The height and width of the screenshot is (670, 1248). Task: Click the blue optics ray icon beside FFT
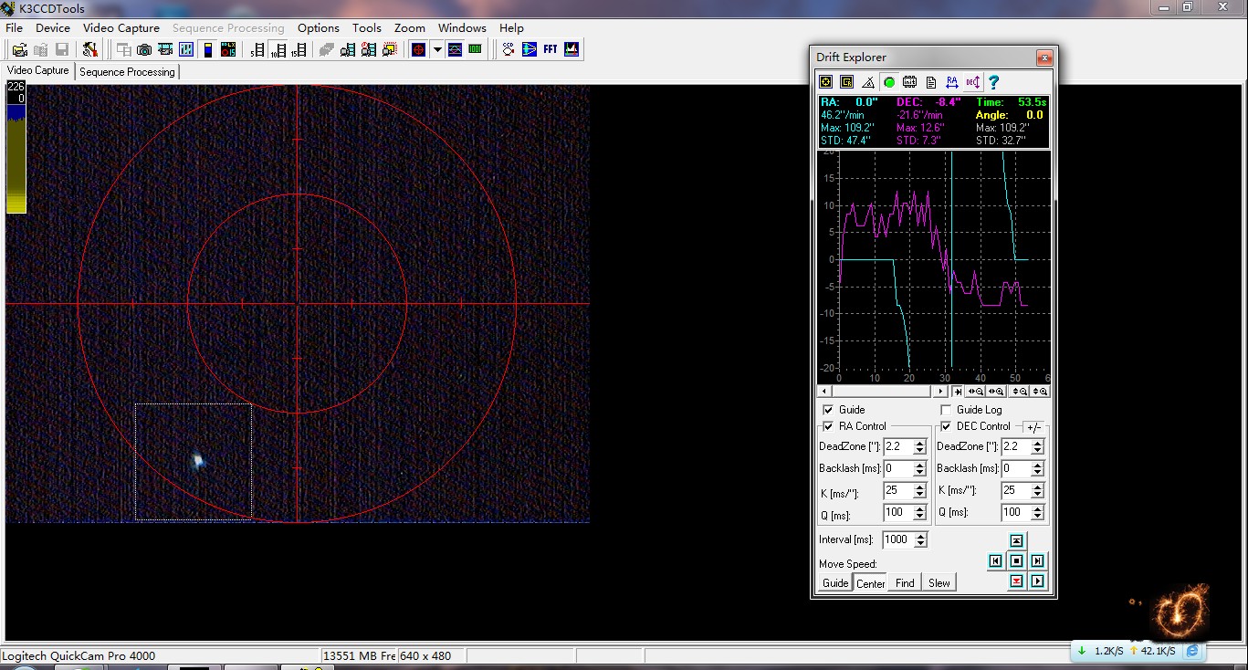529,49
